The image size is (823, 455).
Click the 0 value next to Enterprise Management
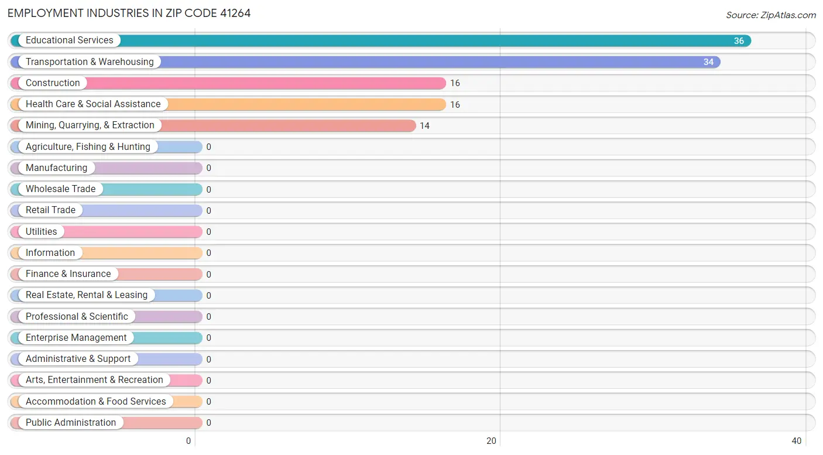208,338
